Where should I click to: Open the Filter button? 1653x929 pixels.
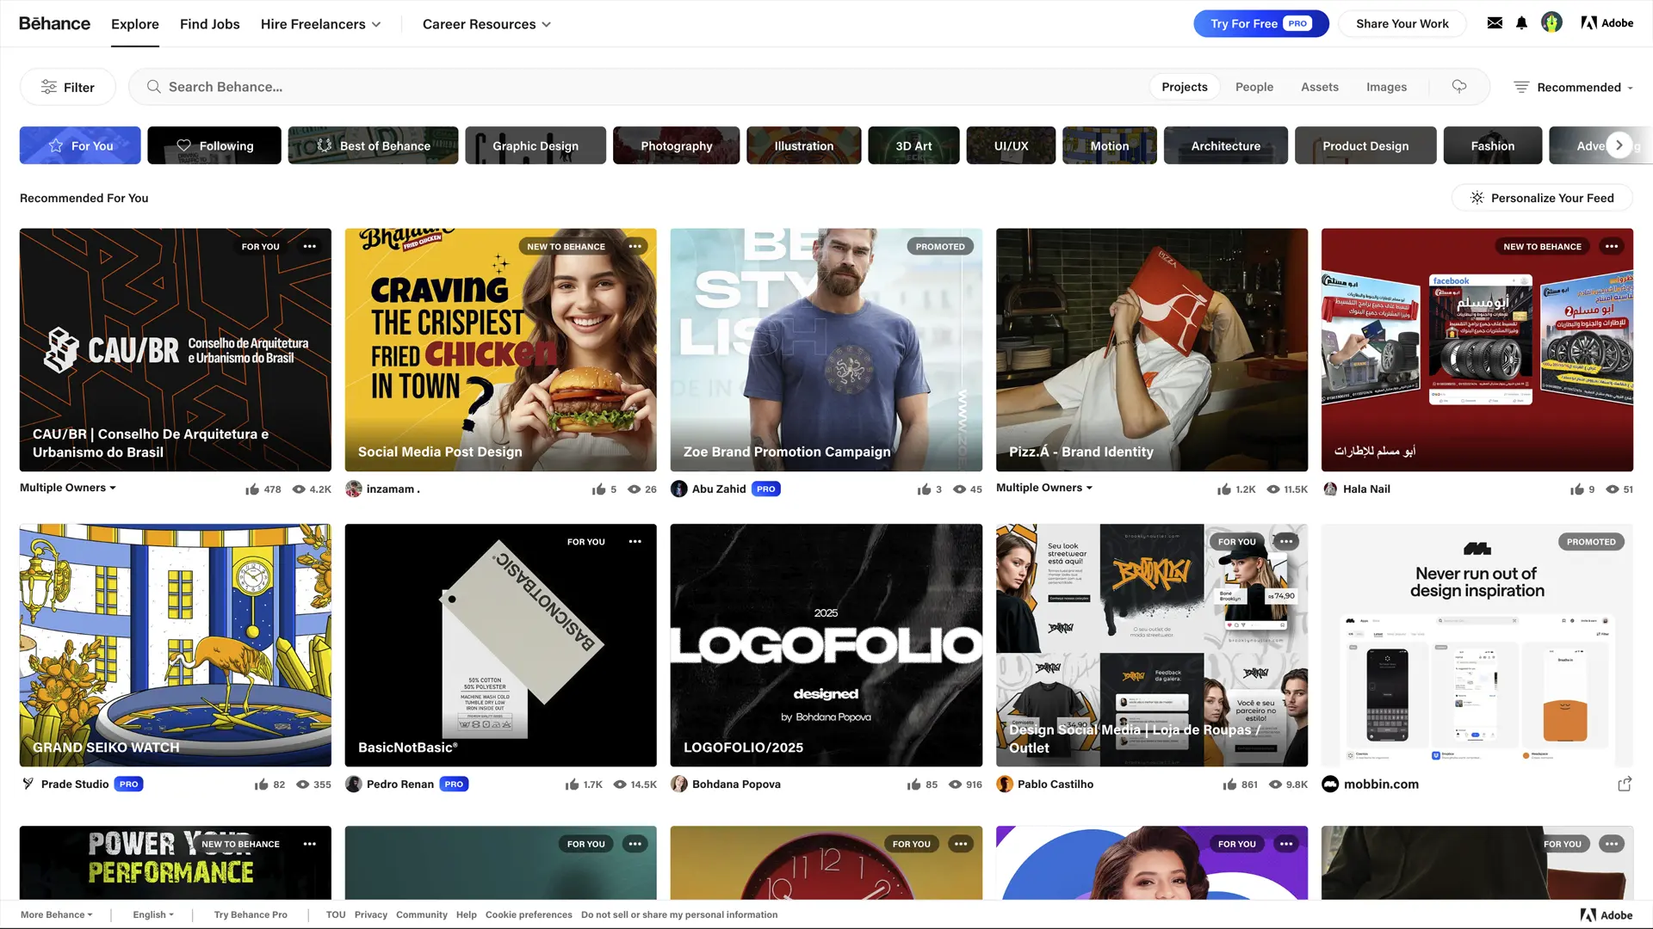click(67, 87)
